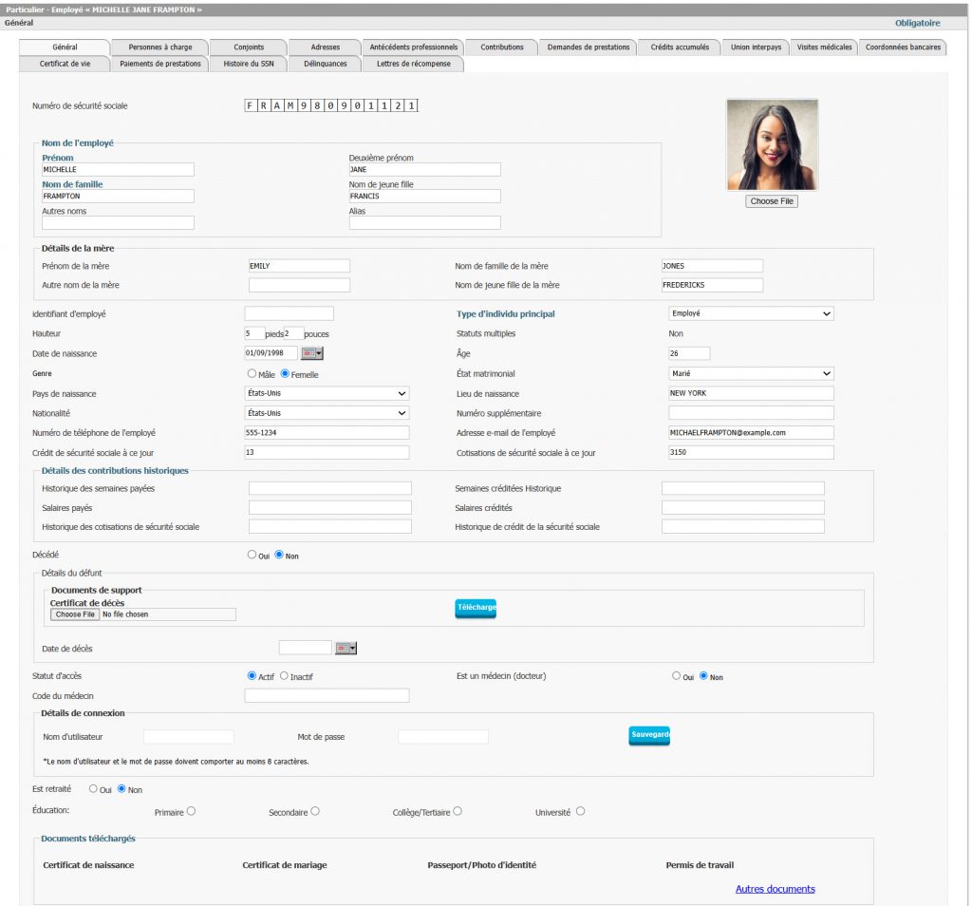
Task: Choose Collège/Tertiaire education level
Action: [x=458, y=811]
